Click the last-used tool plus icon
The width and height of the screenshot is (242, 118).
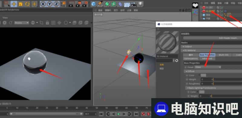34,4
